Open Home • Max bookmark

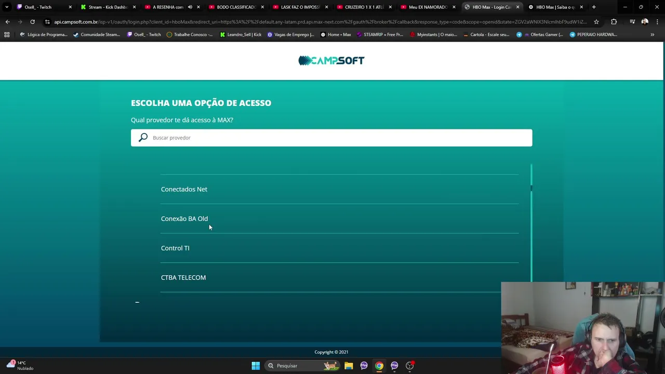(x=336, y=34)
